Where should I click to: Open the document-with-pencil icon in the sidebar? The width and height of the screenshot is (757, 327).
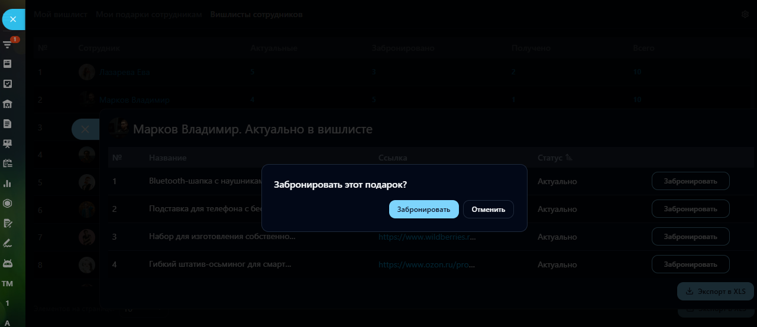pos(8,223)
